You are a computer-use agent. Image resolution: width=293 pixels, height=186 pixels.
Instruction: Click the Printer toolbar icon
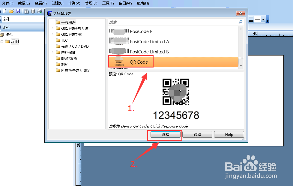[39, 11]
